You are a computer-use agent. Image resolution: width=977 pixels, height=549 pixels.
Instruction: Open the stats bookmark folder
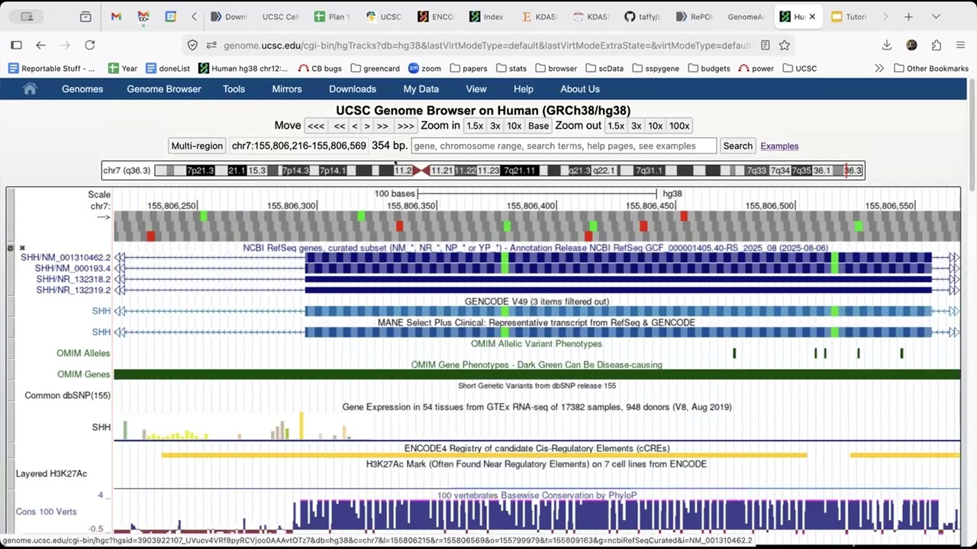511,69
